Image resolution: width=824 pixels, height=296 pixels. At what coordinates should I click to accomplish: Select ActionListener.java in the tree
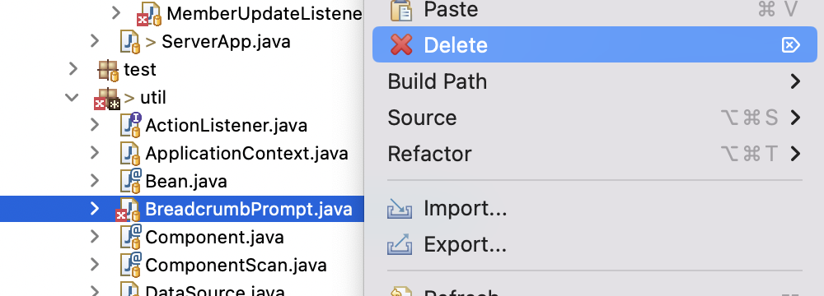pos(226,126)
